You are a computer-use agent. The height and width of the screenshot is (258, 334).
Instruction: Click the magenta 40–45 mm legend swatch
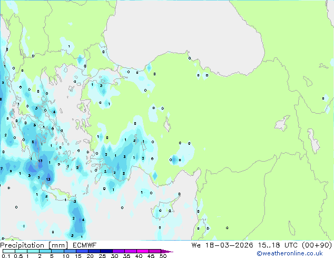[x=143, y=251]
